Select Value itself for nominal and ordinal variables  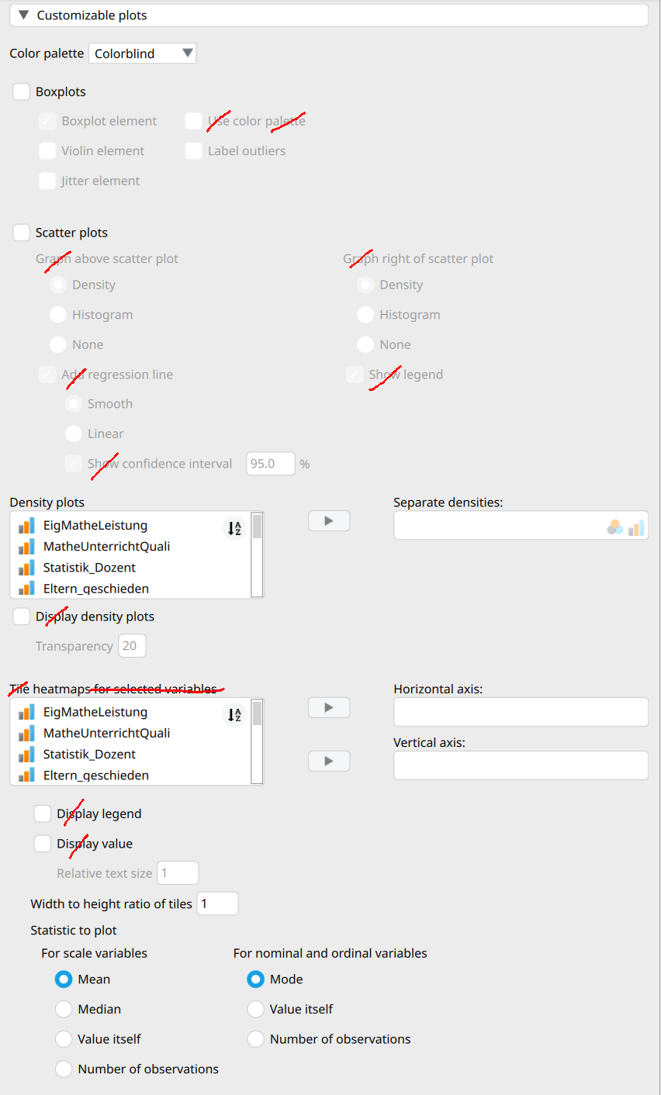point(255,1009)
